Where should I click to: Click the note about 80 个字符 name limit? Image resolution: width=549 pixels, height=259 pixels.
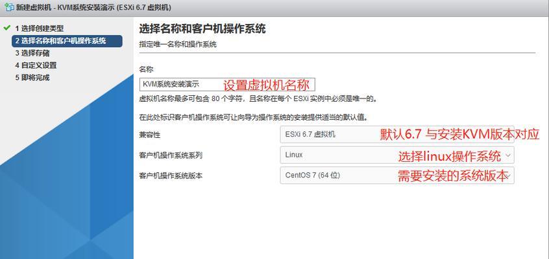click(258, 99)
